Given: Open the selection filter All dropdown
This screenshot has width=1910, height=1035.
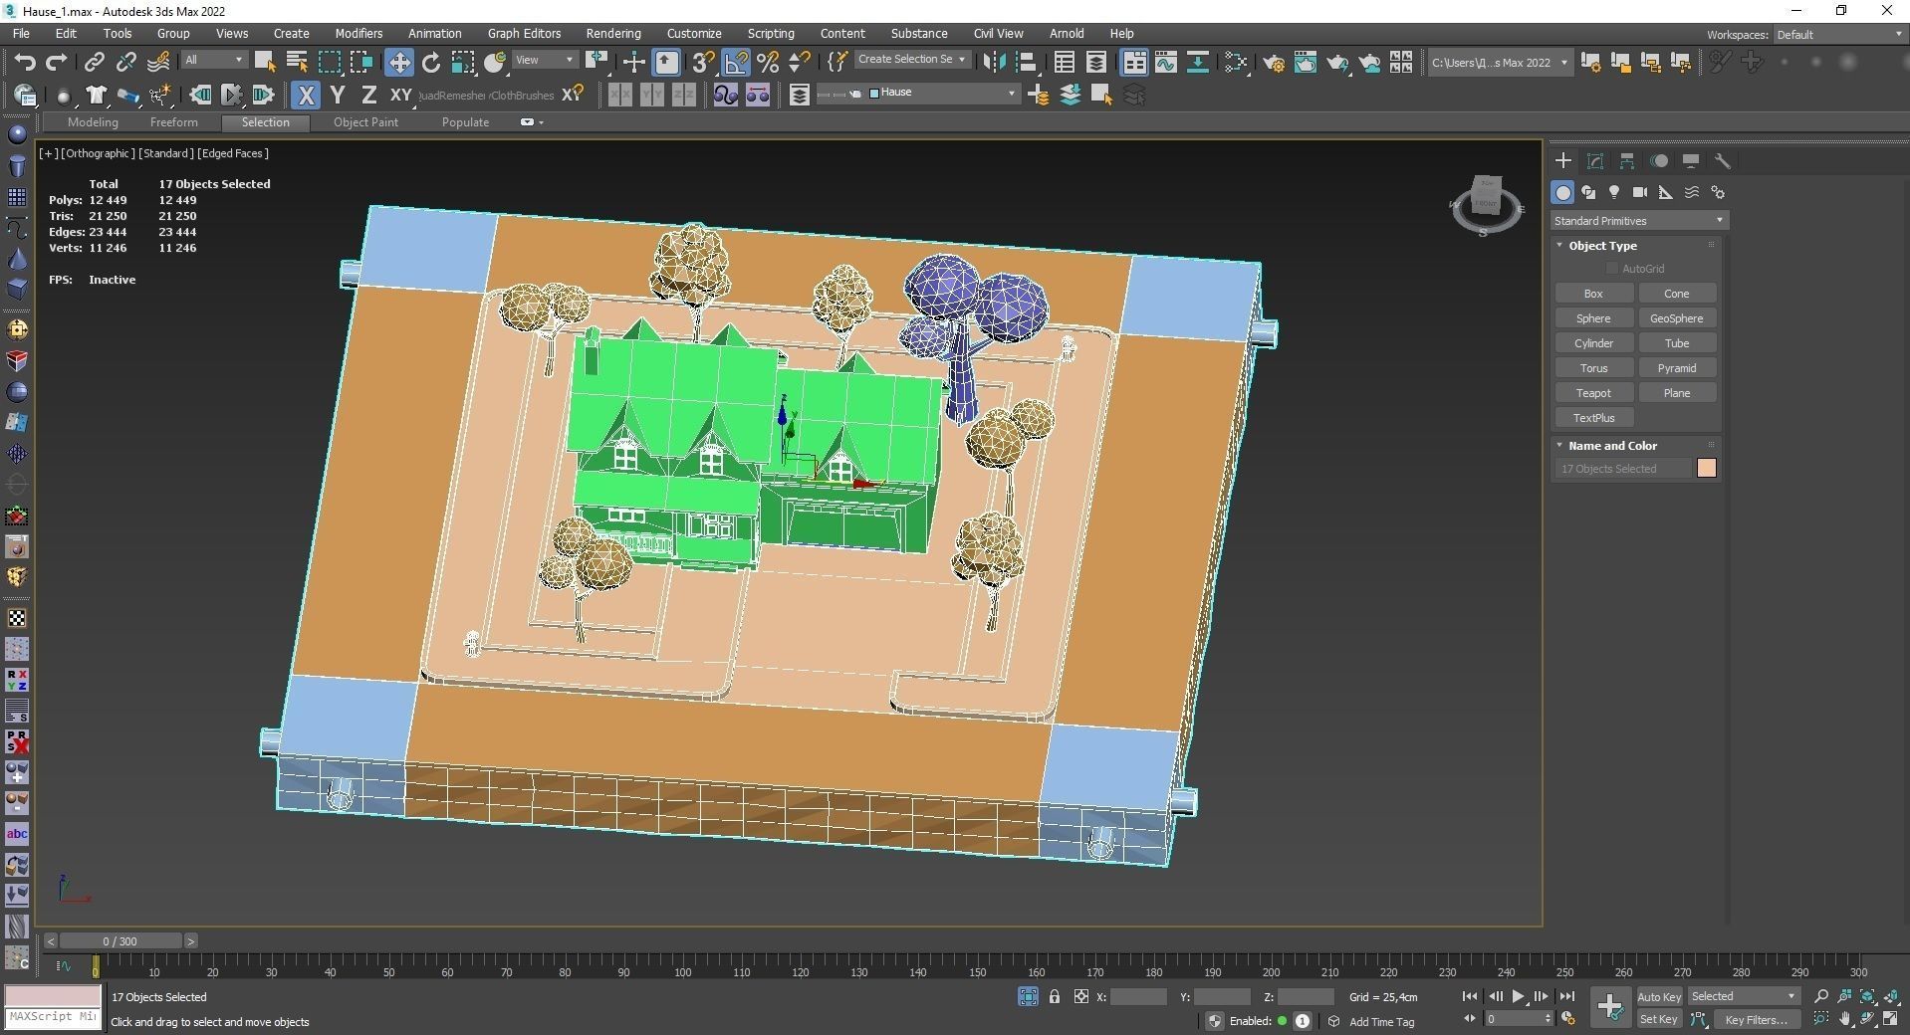Looking at the screenshot, I should pyautogui.click(x=213, y=61).
